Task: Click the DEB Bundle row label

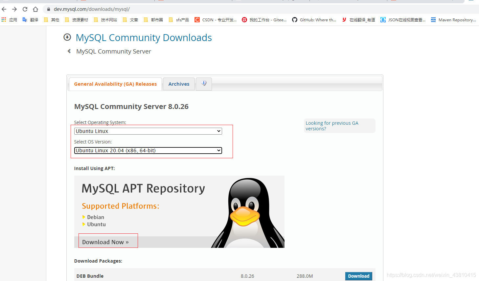Action: 90,276
